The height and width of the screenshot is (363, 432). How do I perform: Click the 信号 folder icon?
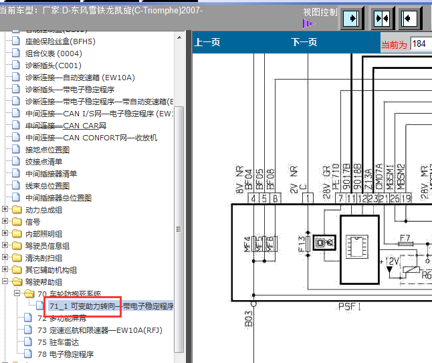17,221
